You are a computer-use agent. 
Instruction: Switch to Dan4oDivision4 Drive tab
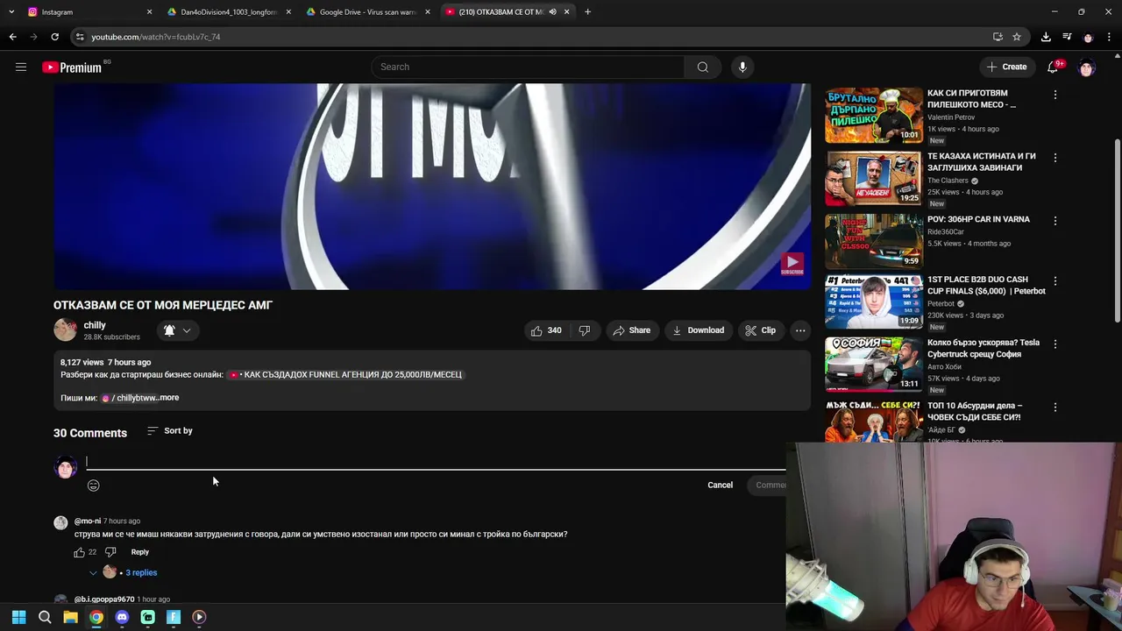228,11
